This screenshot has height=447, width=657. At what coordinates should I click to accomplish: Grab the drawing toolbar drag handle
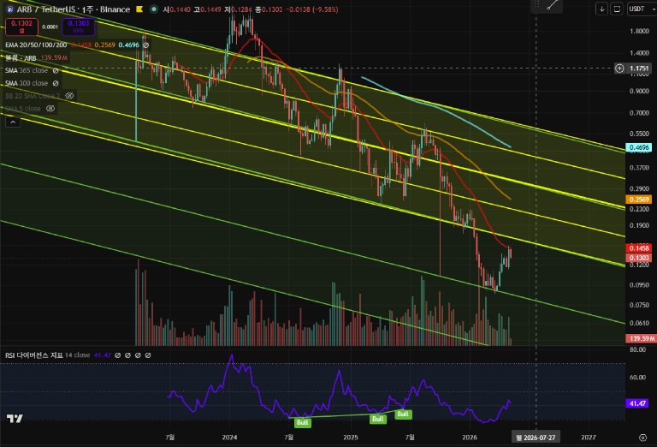point(536,5)
